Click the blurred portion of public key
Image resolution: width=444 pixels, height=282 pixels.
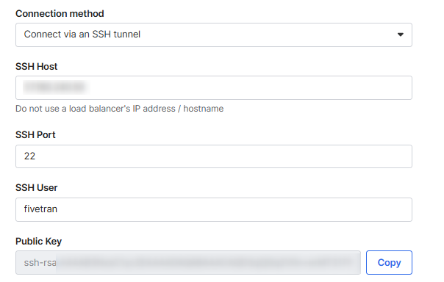pyautogui.click(x=204, y=262)
